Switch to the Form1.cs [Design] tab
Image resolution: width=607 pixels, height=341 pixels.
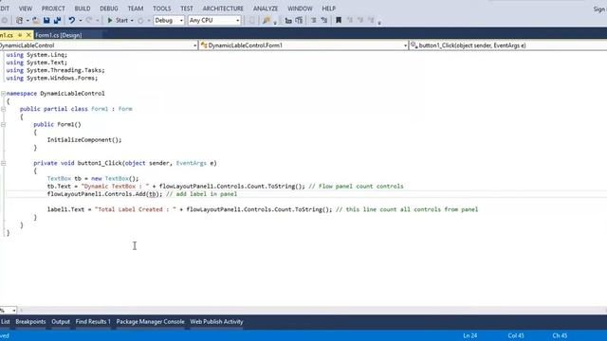[x=59, y=35]
